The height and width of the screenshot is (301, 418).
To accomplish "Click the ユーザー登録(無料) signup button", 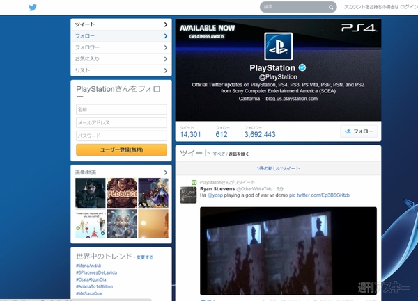I will point(121,149).
